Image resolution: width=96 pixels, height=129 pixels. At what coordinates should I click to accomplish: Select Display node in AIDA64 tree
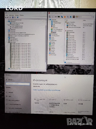coord(53,39)
